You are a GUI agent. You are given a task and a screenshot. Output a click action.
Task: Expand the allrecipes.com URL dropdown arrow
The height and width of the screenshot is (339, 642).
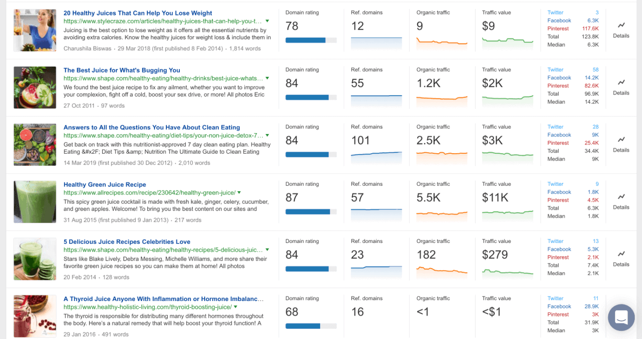(x=239, y=192)
